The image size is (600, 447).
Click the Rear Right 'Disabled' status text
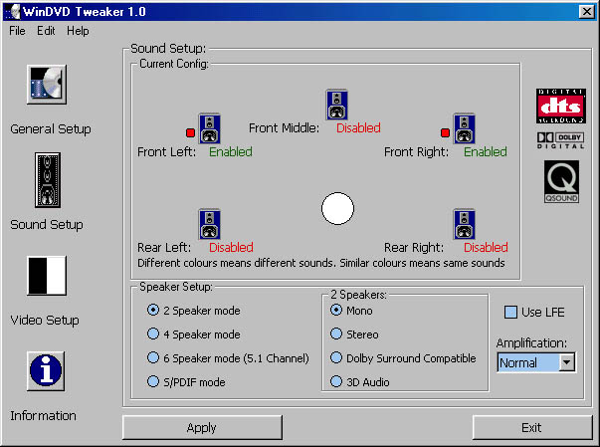[x=486, y=247]
